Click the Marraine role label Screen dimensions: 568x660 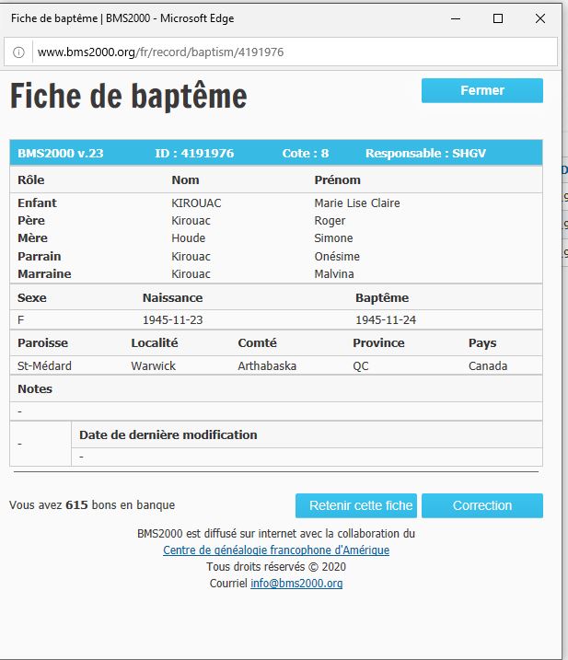tap(44, 274)
